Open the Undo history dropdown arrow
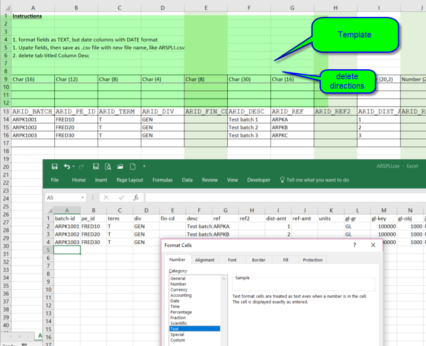Screen dimensions: 426x346 [x=73, y=166]
